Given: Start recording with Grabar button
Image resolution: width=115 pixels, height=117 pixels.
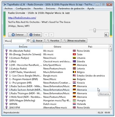Looking at the screenshot, I should click(35, 35).
